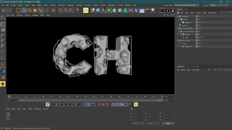
Task: Go to start of animation
Action: (x=53, y=104)
